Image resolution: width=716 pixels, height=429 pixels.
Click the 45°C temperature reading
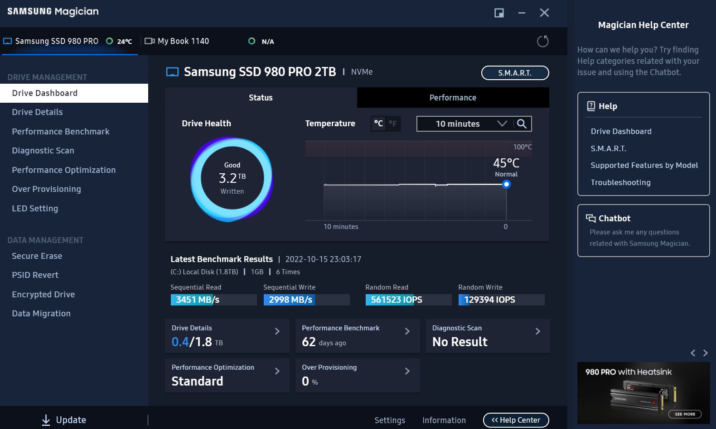pyautogui.click(x=506, y=163)
